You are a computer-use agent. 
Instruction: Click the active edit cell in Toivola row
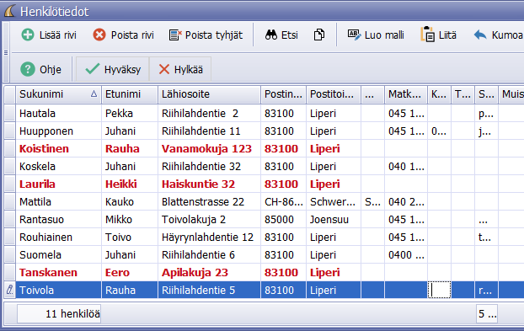tap(439, 290)
